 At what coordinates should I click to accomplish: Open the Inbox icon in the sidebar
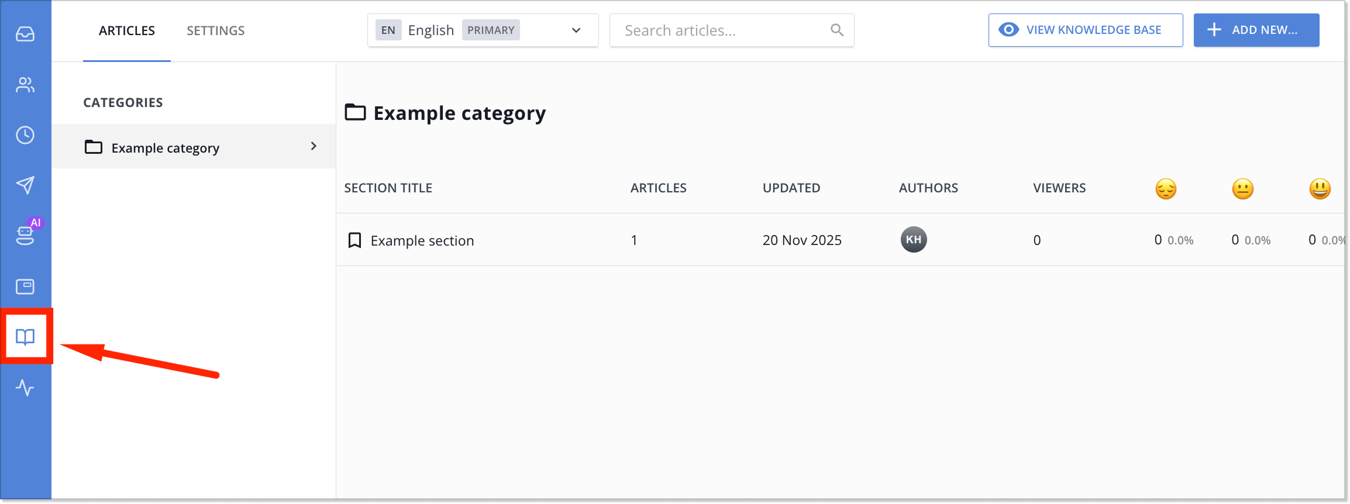[x=25, y=33]
